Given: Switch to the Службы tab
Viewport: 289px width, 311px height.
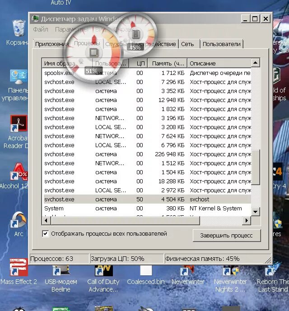Looking at the screenshot, I should (116, 44).
